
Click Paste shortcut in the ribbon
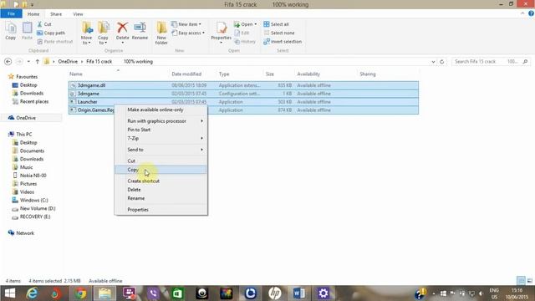click(55, 41)
